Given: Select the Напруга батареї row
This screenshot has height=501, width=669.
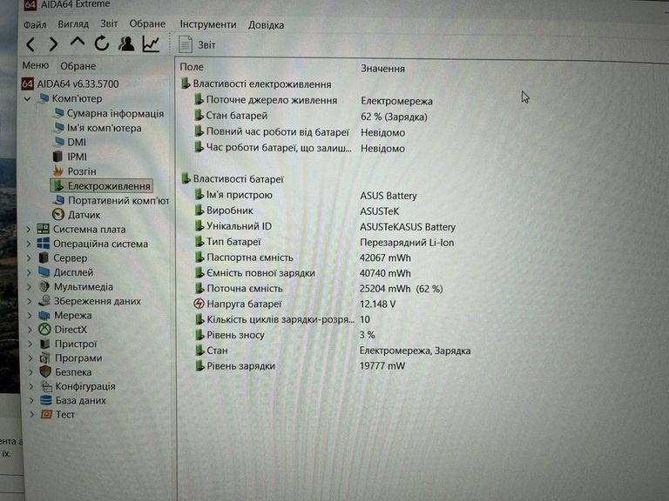Looking at the screenshot, I should (x=243, y=304).
